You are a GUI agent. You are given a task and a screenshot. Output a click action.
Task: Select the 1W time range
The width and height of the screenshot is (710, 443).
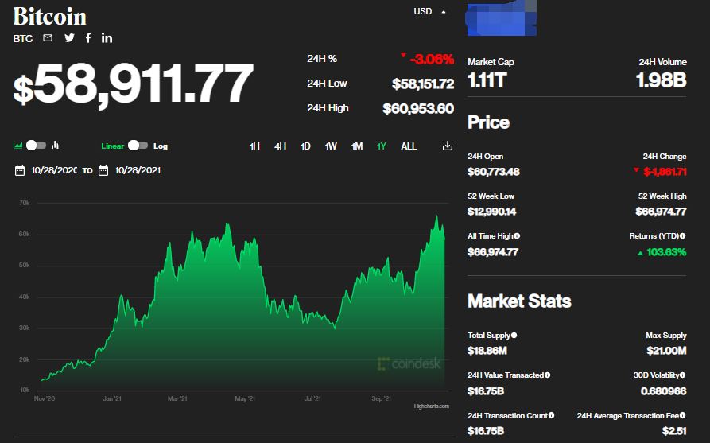coord(331,146)
